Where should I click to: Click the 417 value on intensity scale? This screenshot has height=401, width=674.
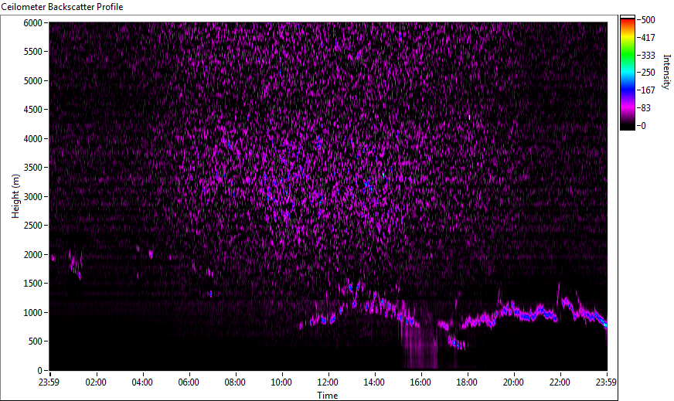tap(647, 38)
